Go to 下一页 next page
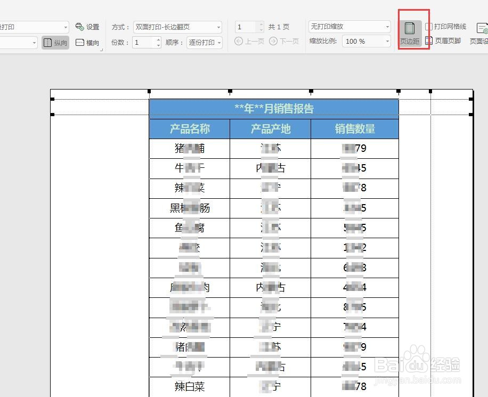Viewport: 488px width, 397px height. pos(283,41)
